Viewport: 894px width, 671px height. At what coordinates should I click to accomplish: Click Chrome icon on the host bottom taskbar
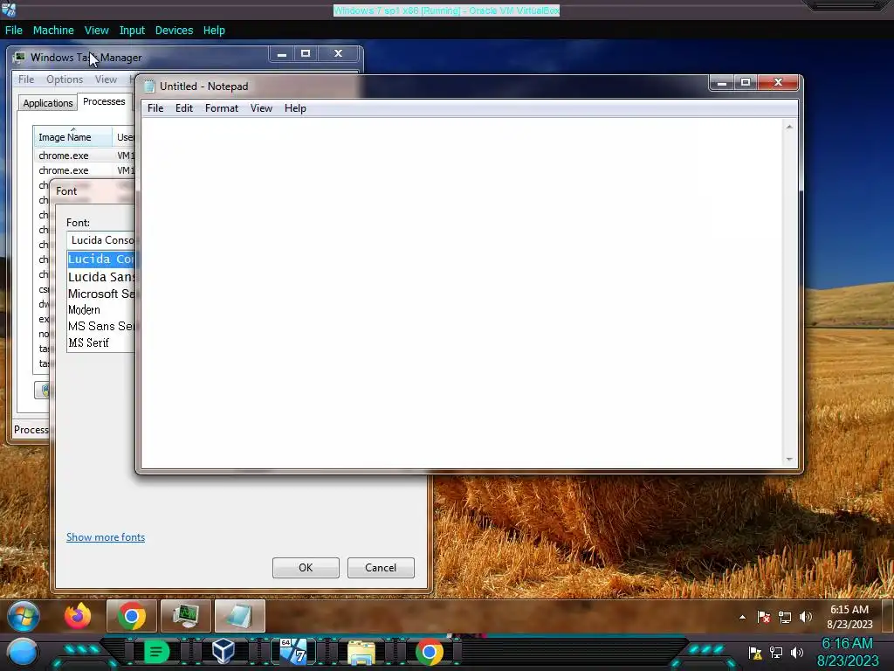(x=430, y=652)
